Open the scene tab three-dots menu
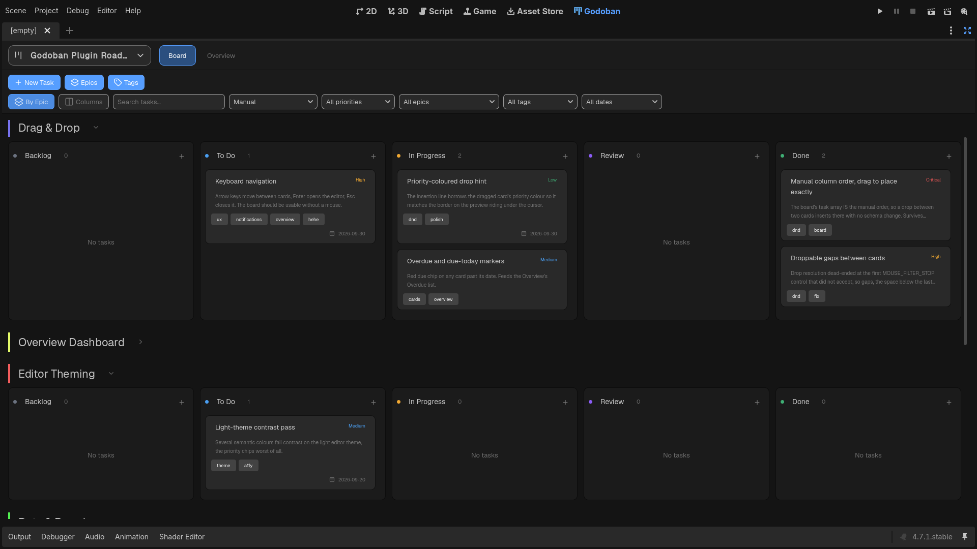This screenshot has height=549, width=977. [951, 30]
